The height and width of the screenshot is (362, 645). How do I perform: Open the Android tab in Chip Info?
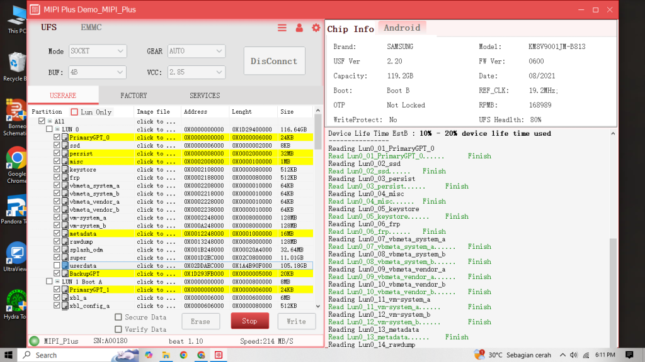pos(401,28)
